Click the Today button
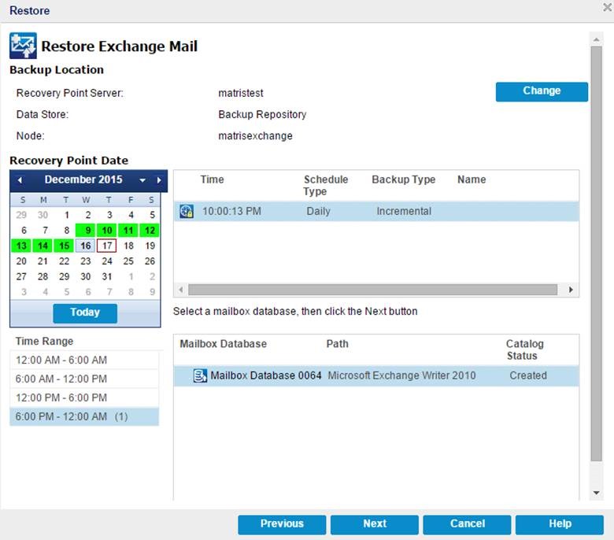The image size is (614, 540). [85, 313]
